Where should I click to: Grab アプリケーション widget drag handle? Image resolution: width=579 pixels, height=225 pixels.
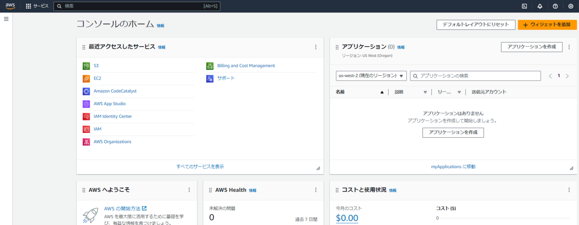pyautogui.click(x=337, y=47)
